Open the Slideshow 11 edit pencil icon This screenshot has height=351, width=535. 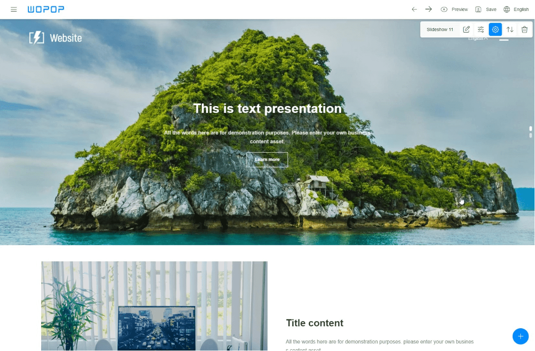tap(466, 29)
